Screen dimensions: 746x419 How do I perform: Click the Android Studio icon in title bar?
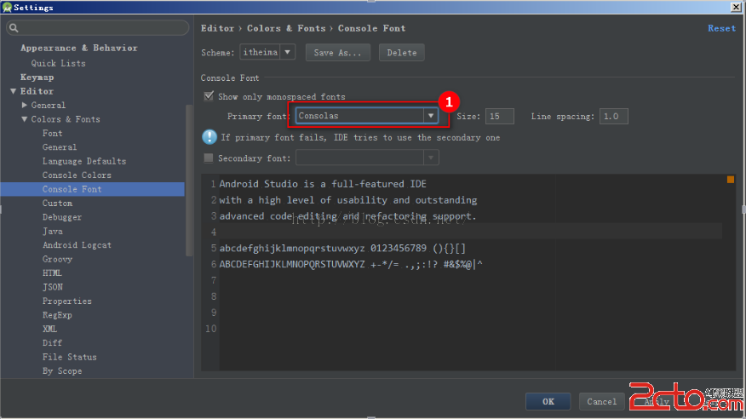[7, 7]
